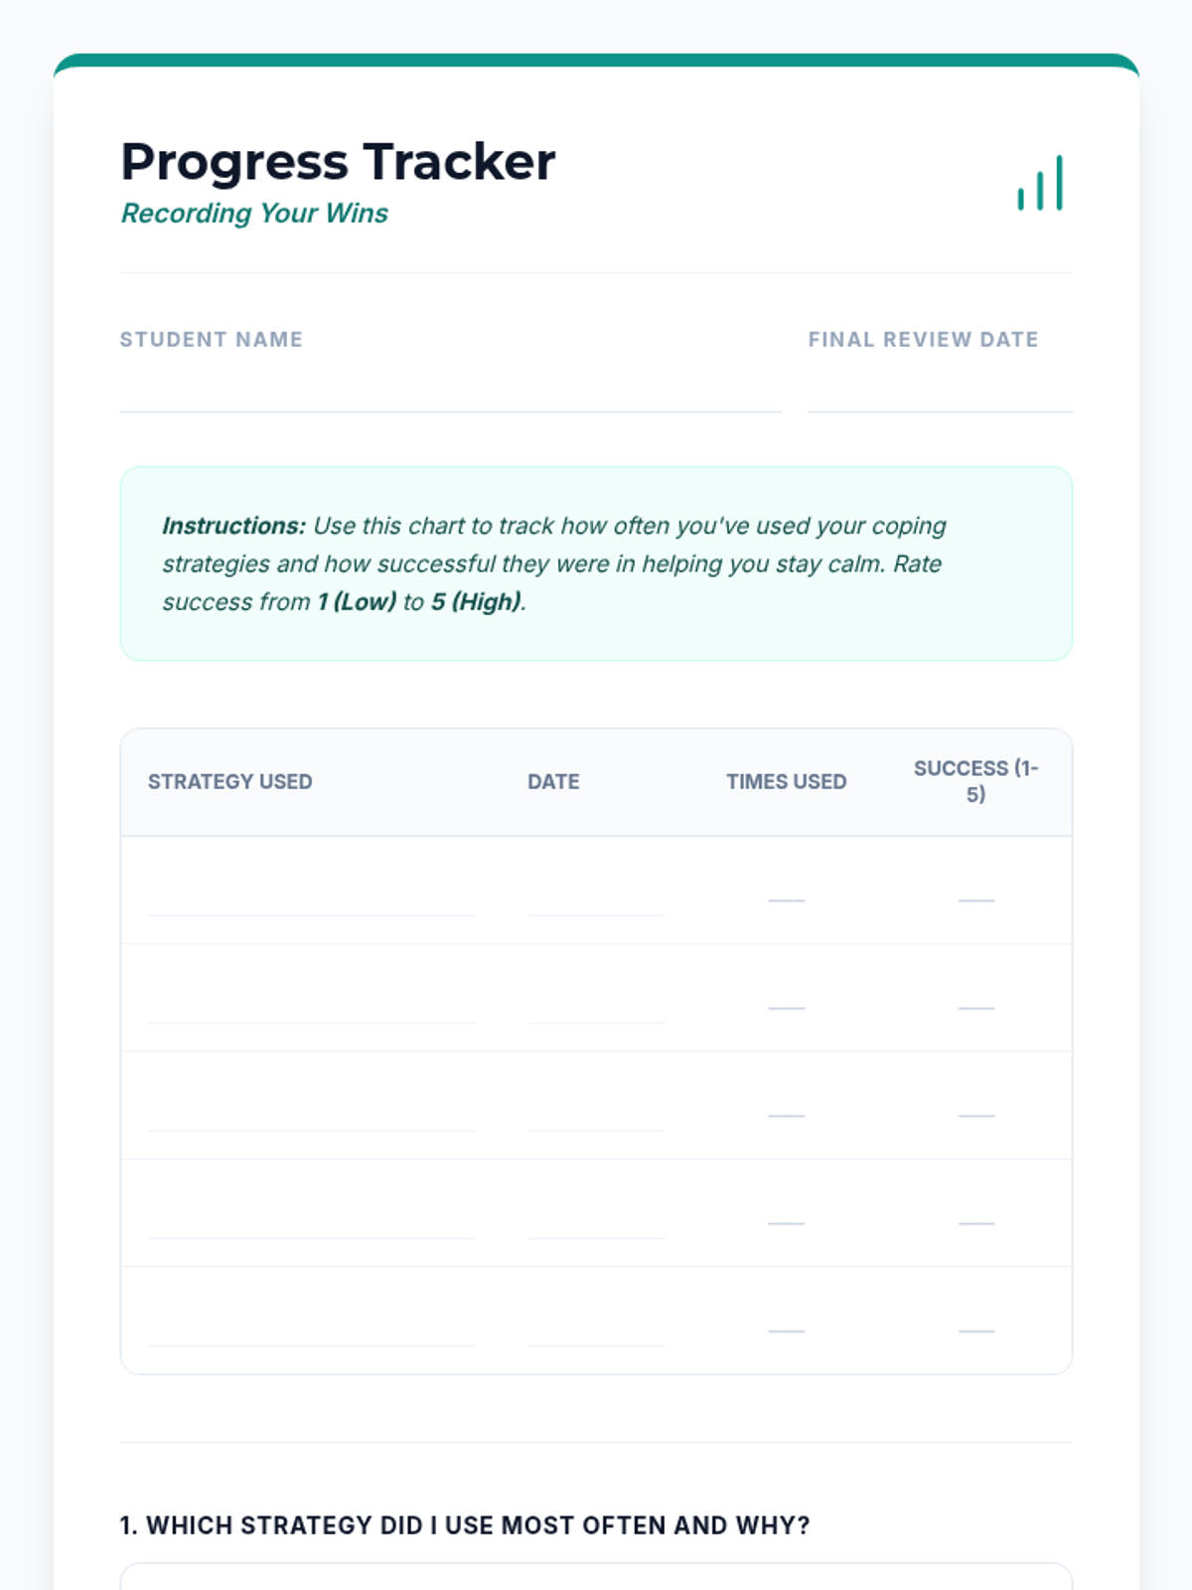Click first row Date field

(596, 895)
